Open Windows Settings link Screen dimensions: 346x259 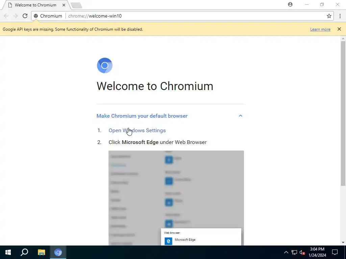tap(137, 131)
